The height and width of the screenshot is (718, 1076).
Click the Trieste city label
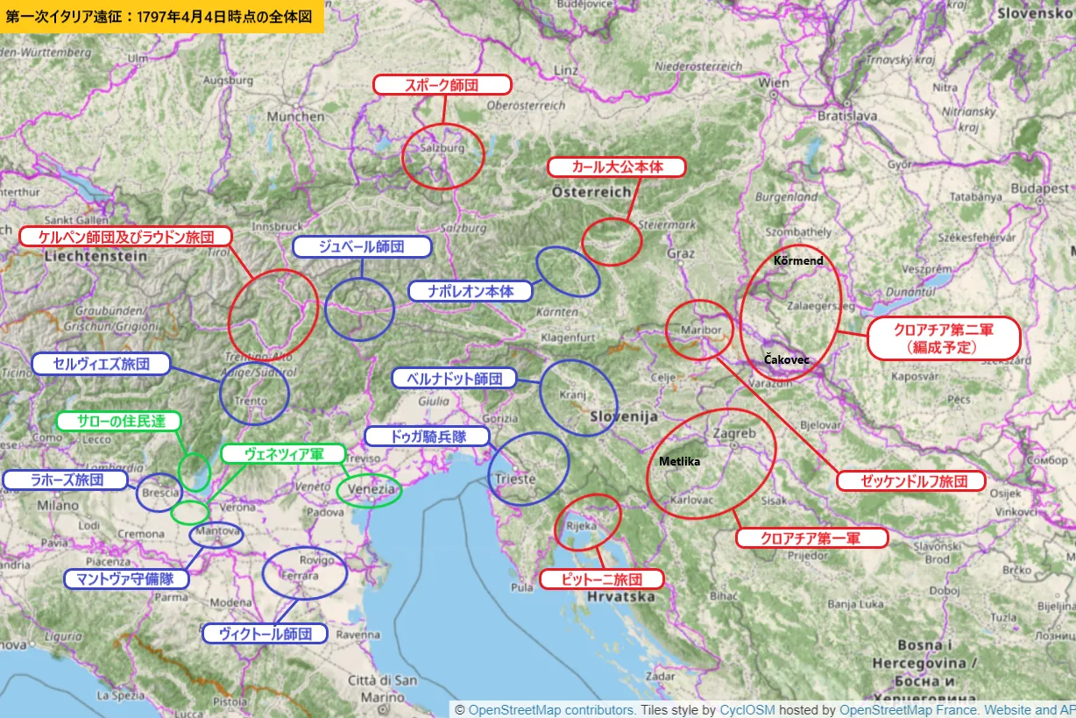pyautogui.click(x=515, y=480)
